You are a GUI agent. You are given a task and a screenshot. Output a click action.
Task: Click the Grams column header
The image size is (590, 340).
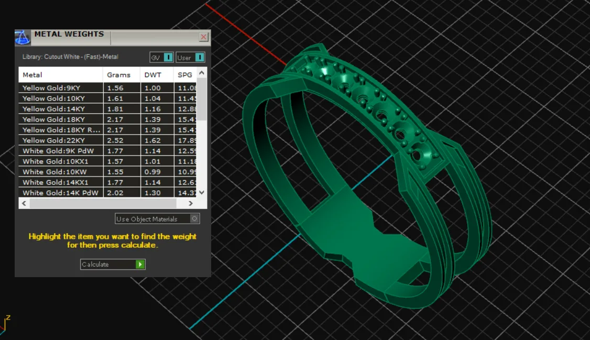pos(122,75)
